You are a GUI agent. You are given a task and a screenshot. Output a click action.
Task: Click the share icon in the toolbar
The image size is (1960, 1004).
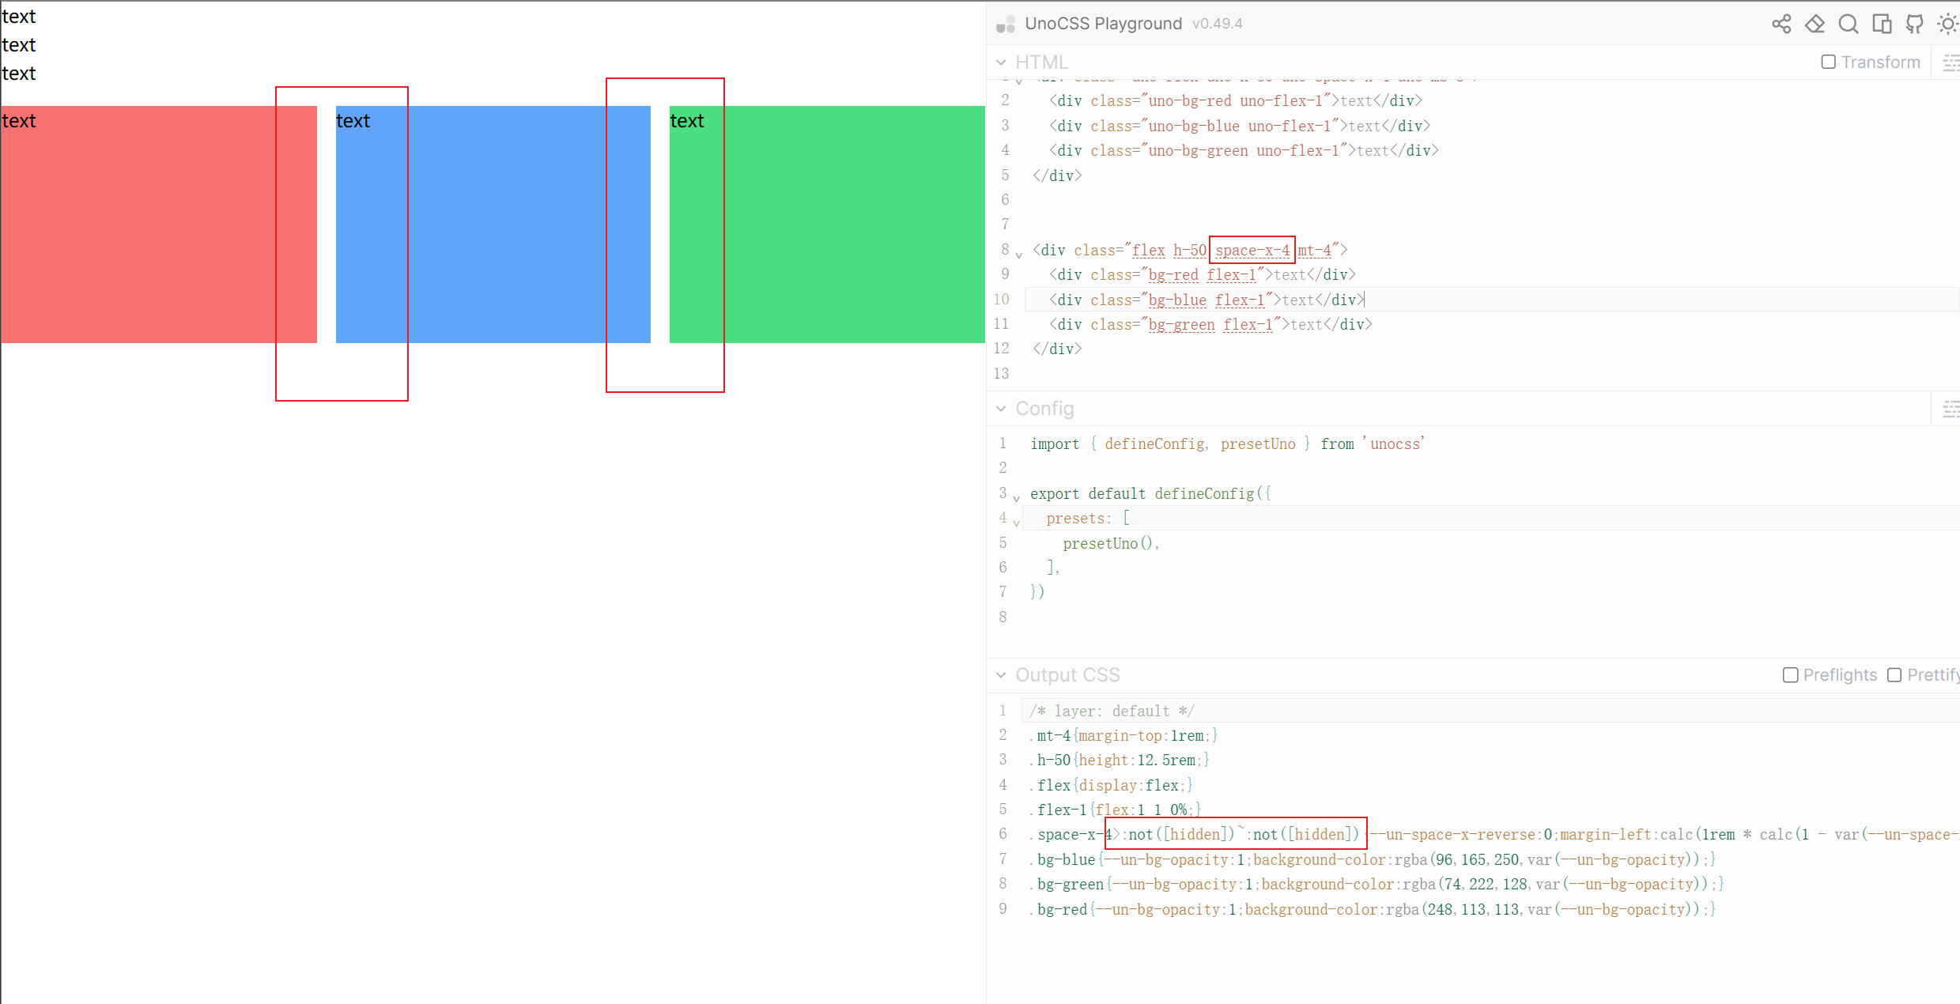tap(1781, 24)
